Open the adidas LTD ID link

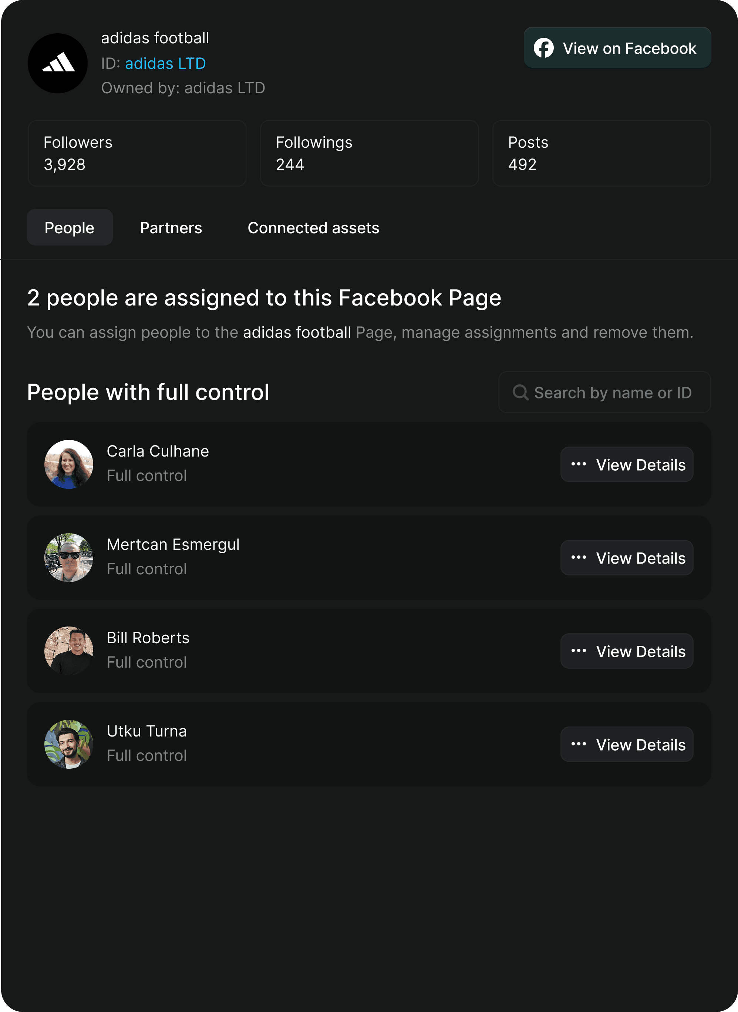[165, 63]
